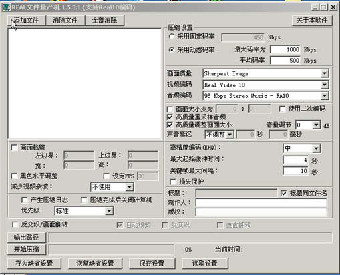Click the 清除文件 button
The image size is (340, 275).
[x=65, y=21]
